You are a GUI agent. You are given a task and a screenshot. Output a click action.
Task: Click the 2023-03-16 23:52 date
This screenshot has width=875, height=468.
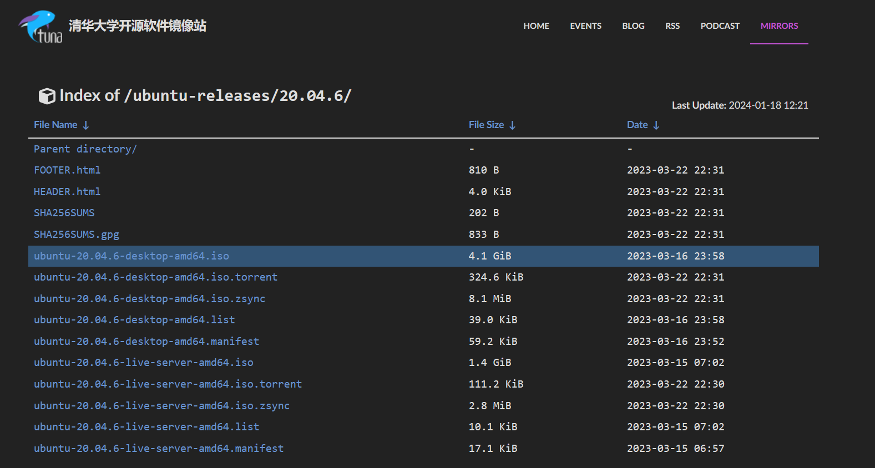coord(675,342)
